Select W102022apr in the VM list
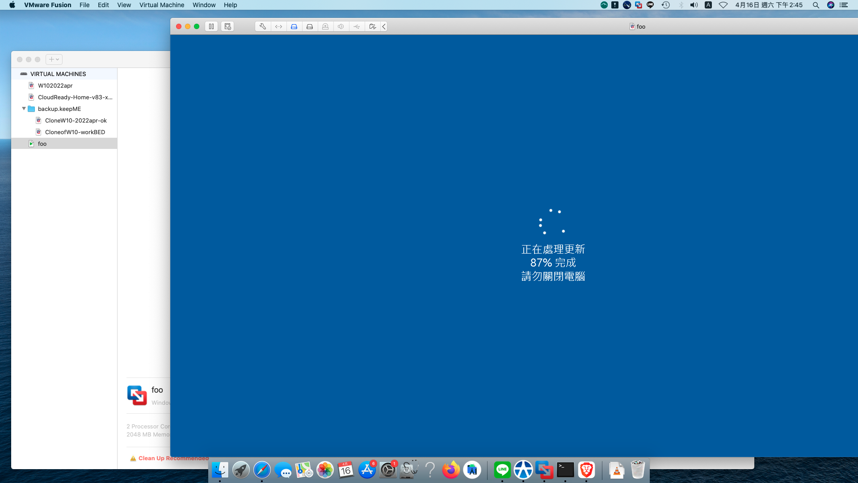858x483 pixels. (55, 85)
